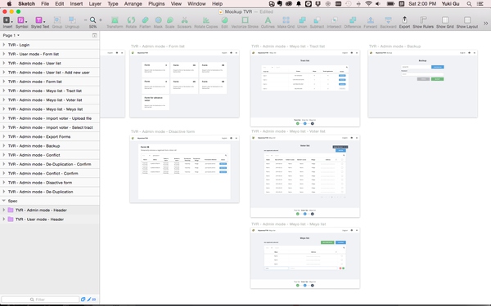491x306 pixels.
Task: Click the Flatten toolbar icon
Action: coord(145,20)
